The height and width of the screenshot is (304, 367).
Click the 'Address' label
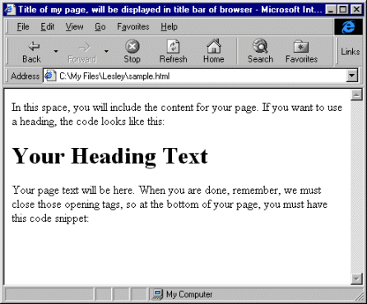click(25, 76)
